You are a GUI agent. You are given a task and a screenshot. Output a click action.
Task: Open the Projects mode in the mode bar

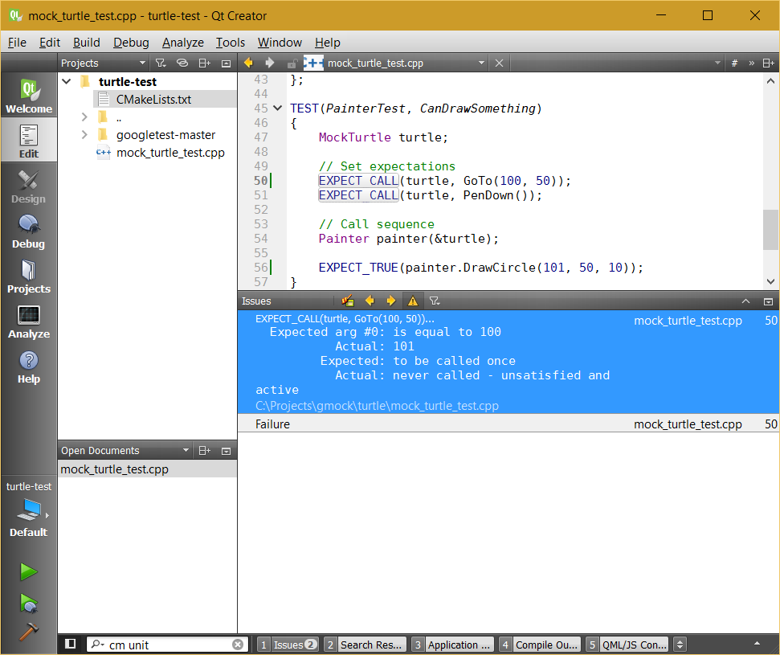click(x=29, y=276)
